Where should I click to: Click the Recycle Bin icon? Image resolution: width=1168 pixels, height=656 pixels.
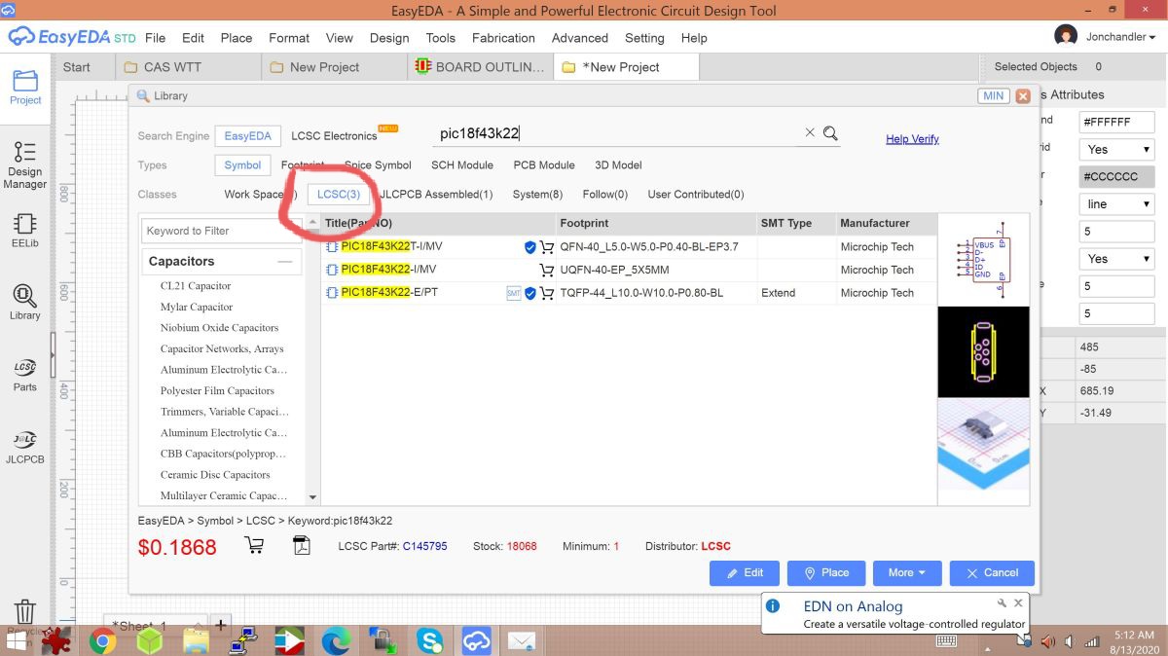pyautogui.click(x=25, y=613)
